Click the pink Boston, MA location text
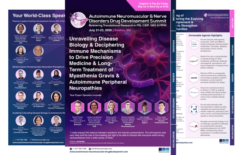The height and width of the screenshot is (155, 241). (123, 30)
